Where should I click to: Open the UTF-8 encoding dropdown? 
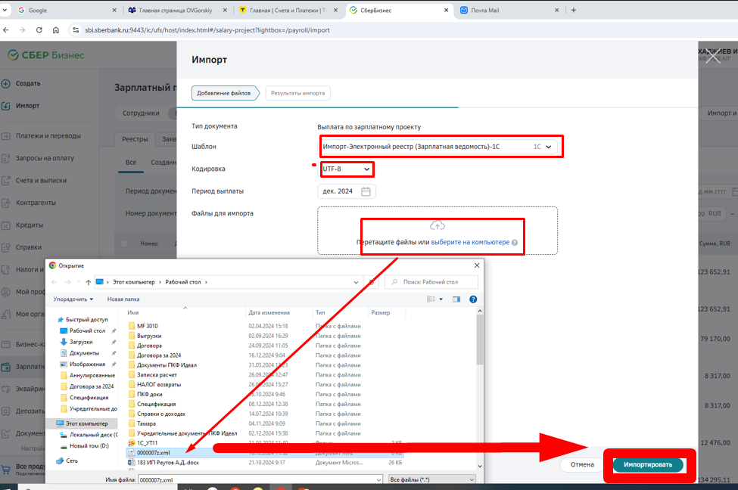tap(347, 169)
